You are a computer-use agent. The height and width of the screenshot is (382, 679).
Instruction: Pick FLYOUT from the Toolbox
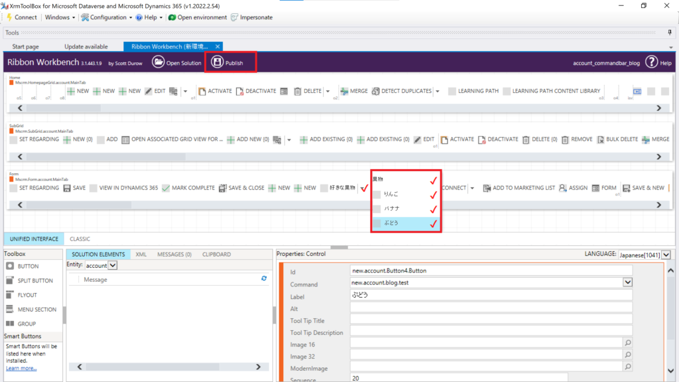22,295
